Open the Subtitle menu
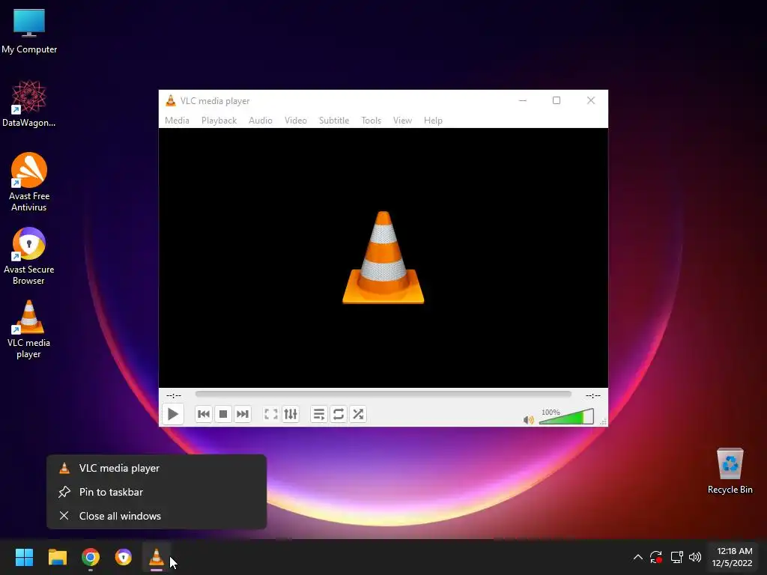Viewport: 767px width, 575px height. 334,121
